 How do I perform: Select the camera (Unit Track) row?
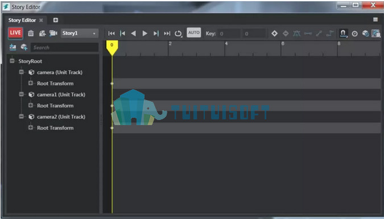(x=60, y=72)
